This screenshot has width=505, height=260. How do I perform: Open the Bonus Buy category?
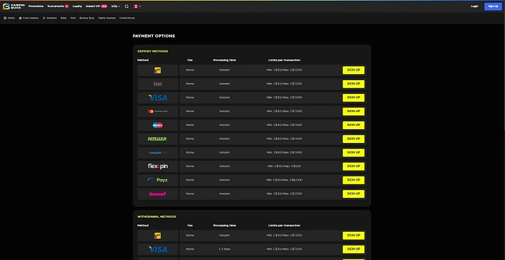click(x=87, y=18)
